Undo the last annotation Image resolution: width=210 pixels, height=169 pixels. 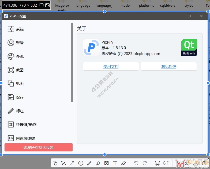(136, 163)
